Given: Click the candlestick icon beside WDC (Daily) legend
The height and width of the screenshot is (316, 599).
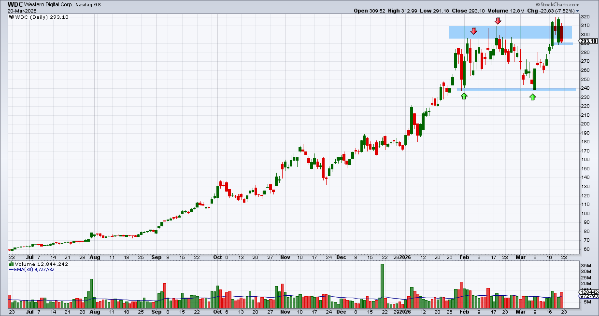Looking at the screenshot, I should point(11,17).
